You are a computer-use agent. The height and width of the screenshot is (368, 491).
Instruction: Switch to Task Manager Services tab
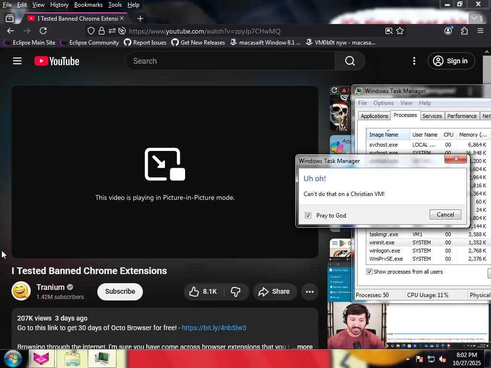click(x=432, y=116)
